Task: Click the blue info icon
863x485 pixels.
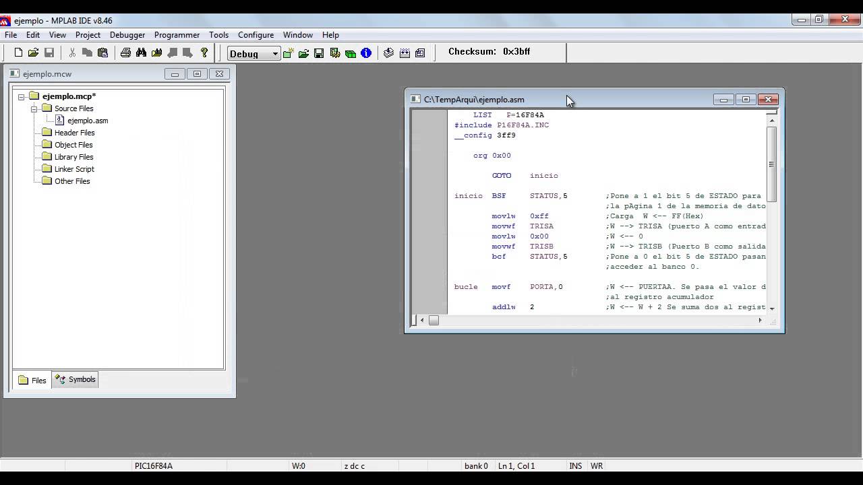Action: point(366,53)
